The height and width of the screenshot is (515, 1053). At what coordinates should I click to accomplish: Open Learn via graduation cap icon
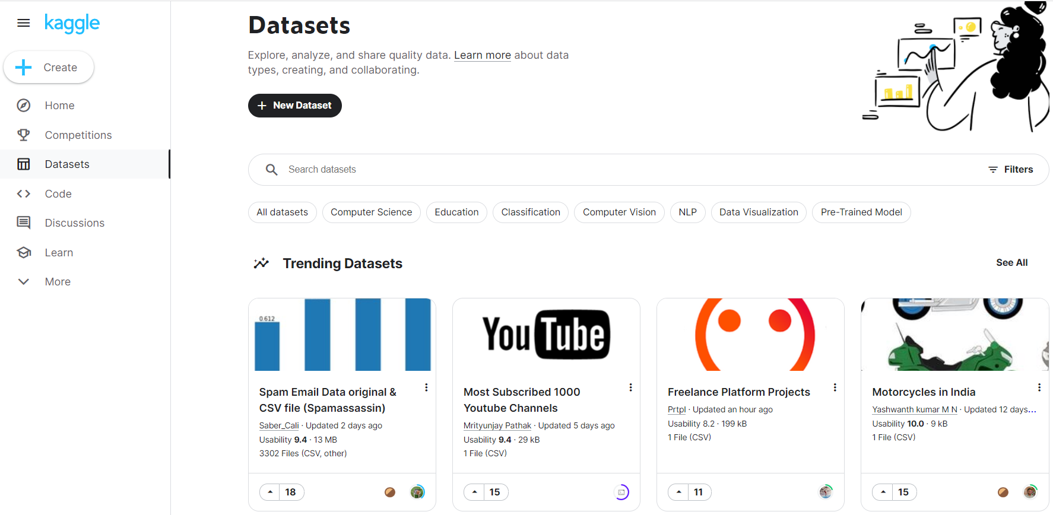(x=24, y=253)
